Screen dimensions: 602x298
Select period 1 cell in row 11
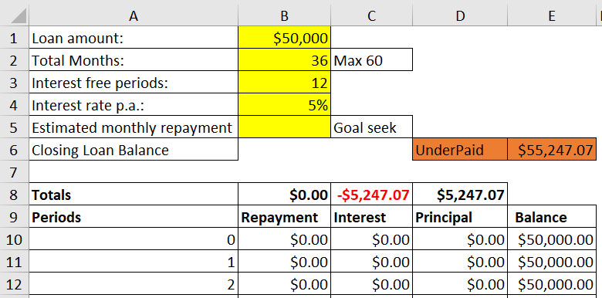[x=134, y=261]
